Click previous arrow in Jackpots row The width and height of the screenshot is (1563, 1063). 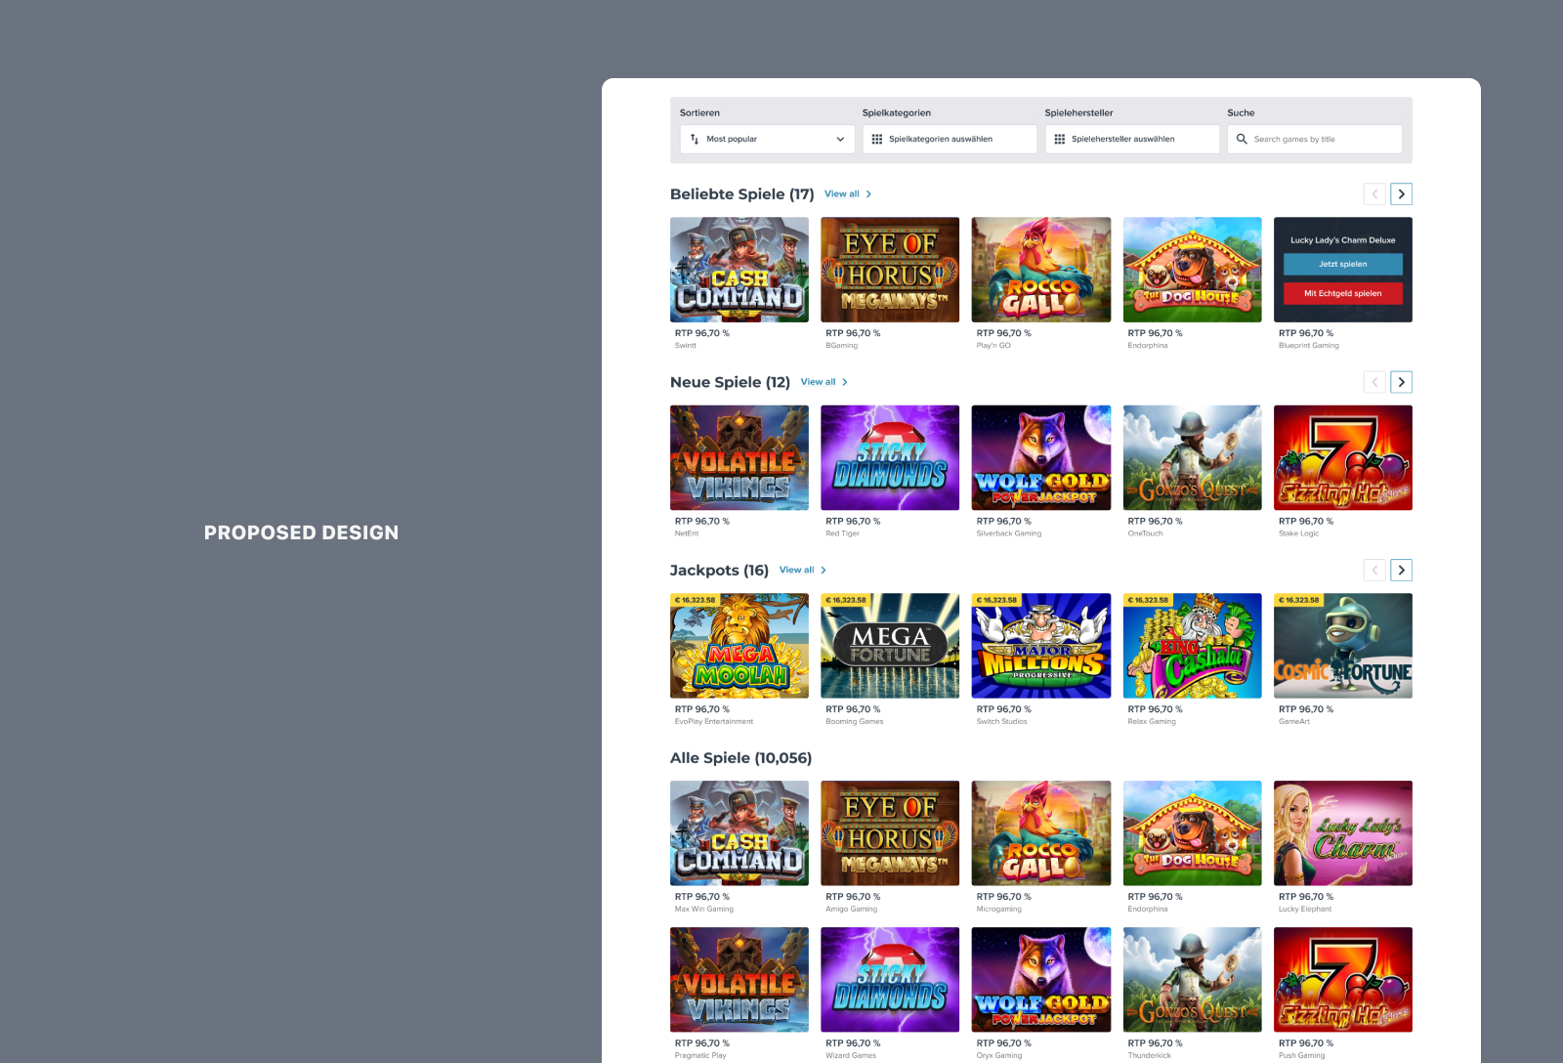pos(1374,570)
